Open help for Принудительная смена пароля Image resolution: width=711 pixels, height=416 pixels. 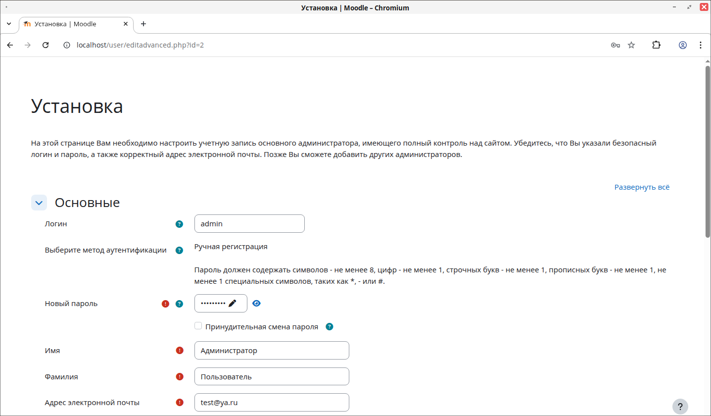point(330,327)
